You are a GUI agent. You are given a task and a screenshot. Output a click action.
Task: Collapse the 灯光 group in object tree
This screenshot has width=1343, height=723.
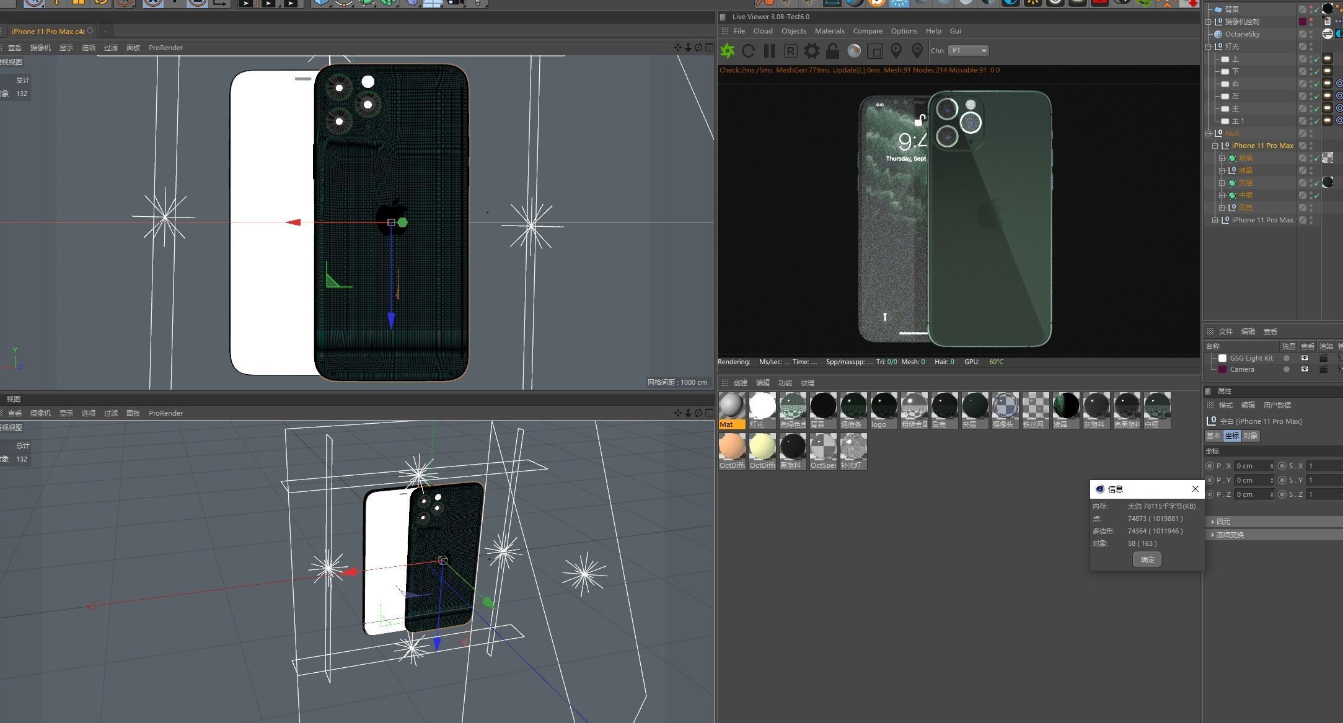click(x=1208, y=46)
